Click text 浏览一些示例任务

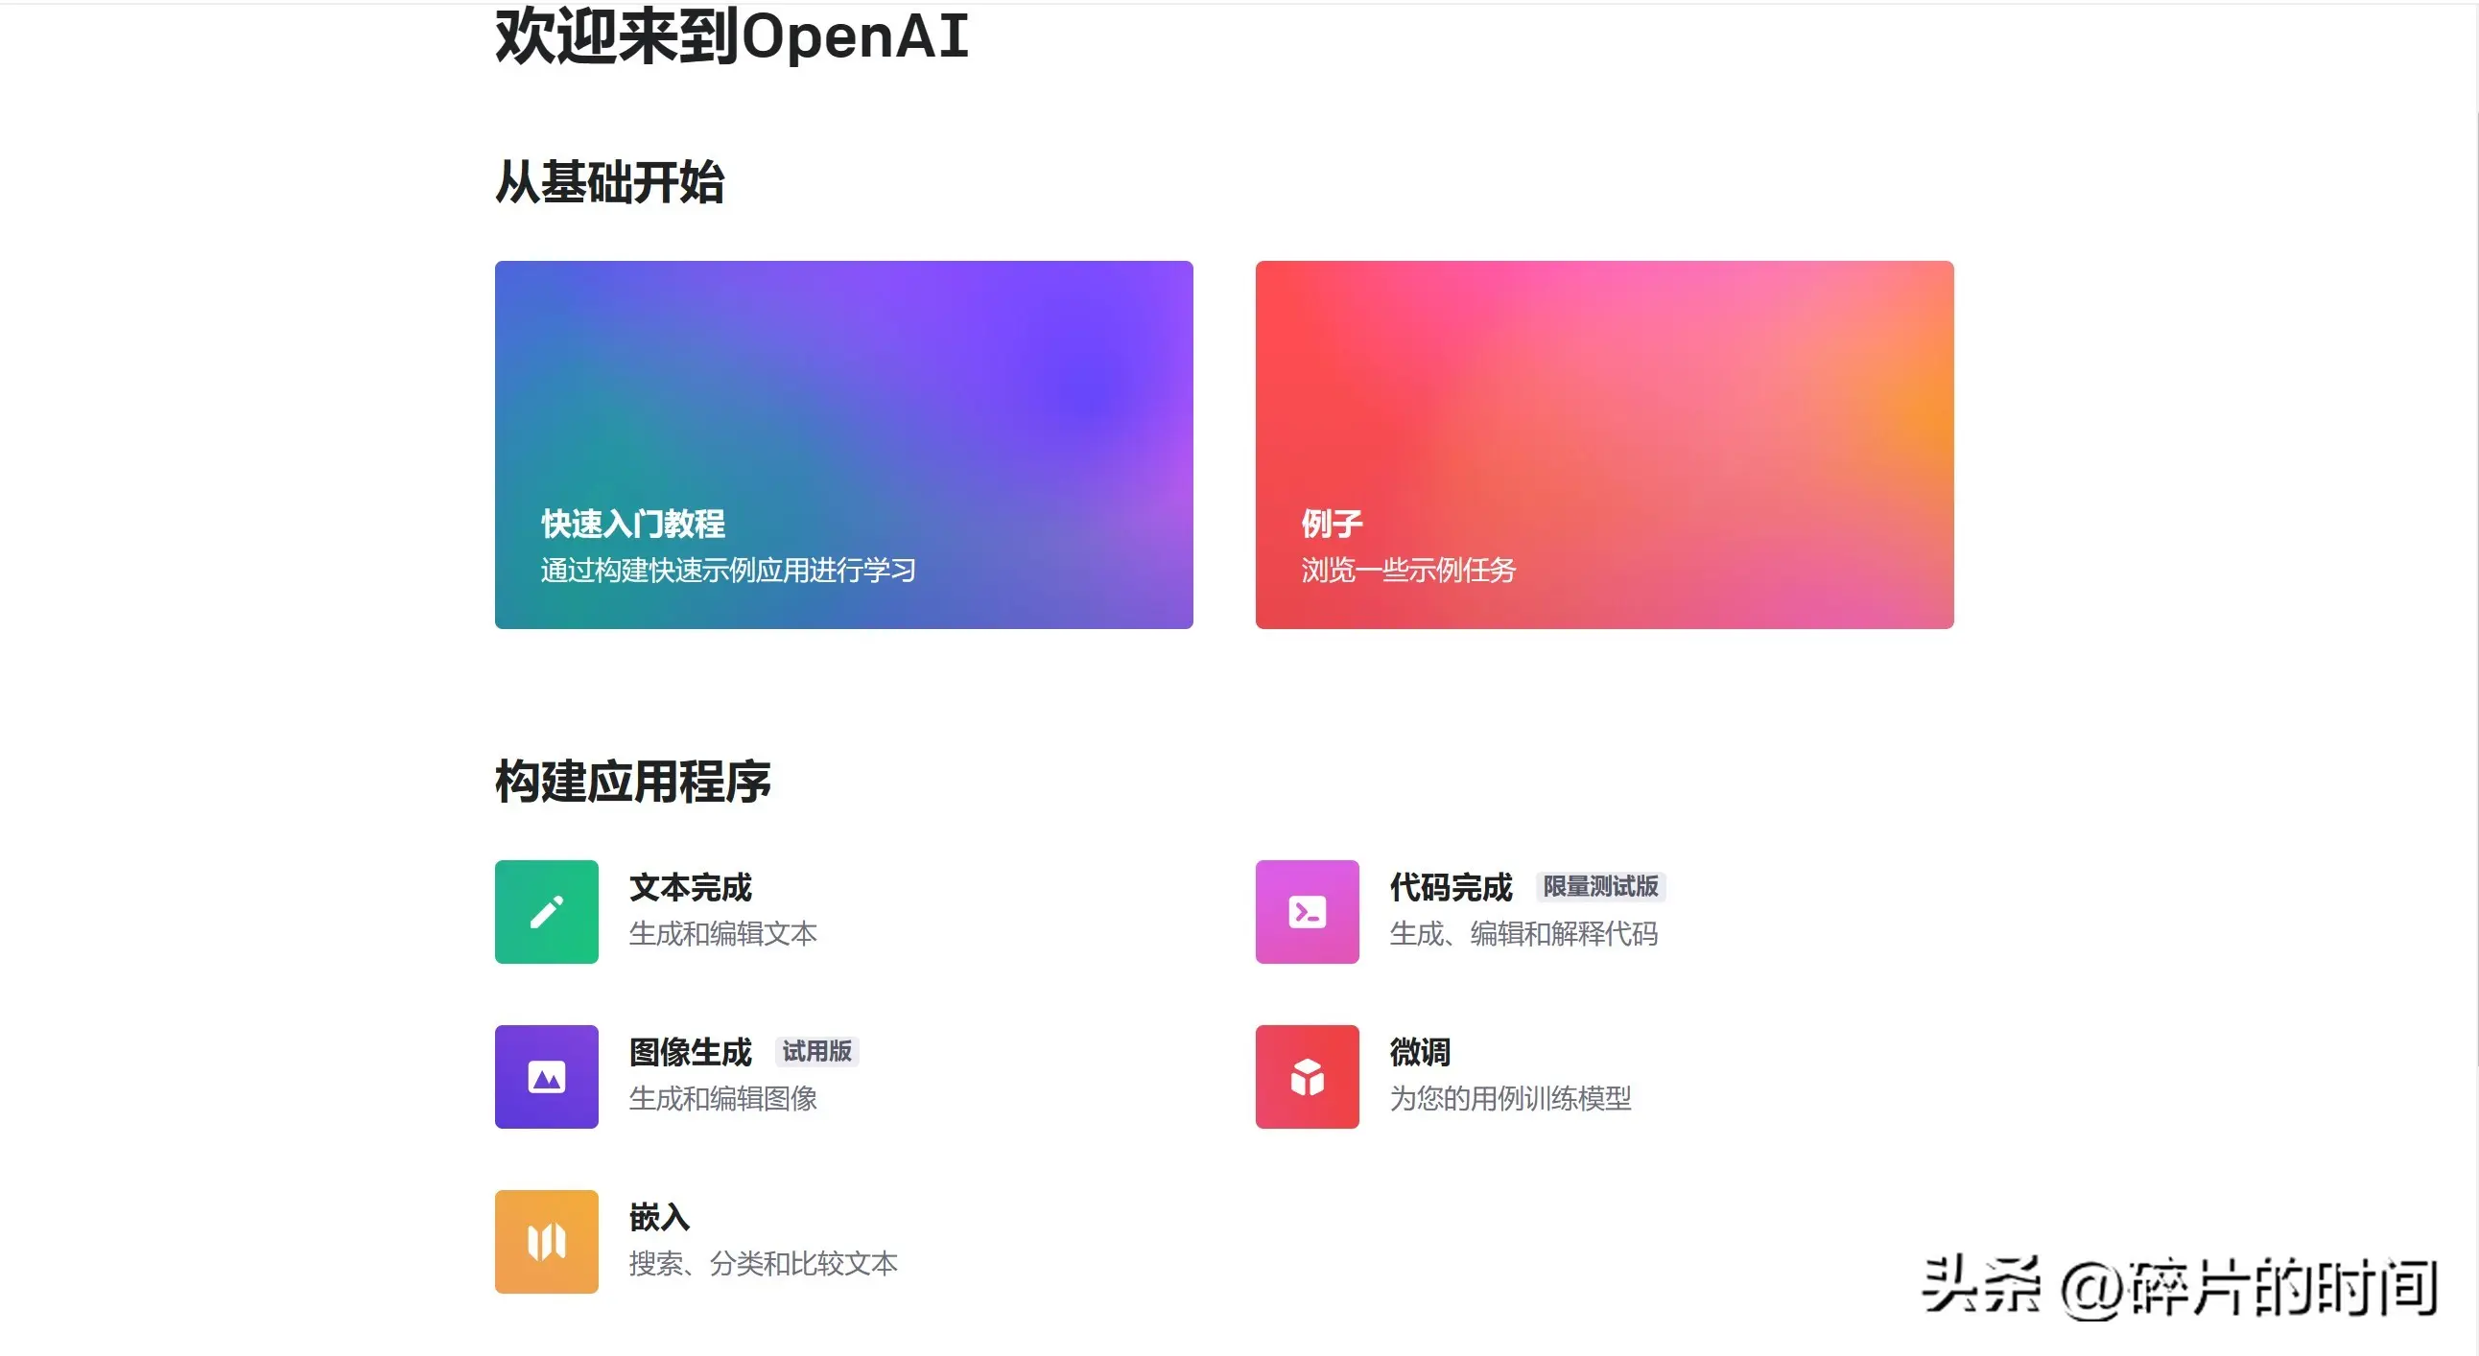pyautogui.click(x=1409, y=570)
